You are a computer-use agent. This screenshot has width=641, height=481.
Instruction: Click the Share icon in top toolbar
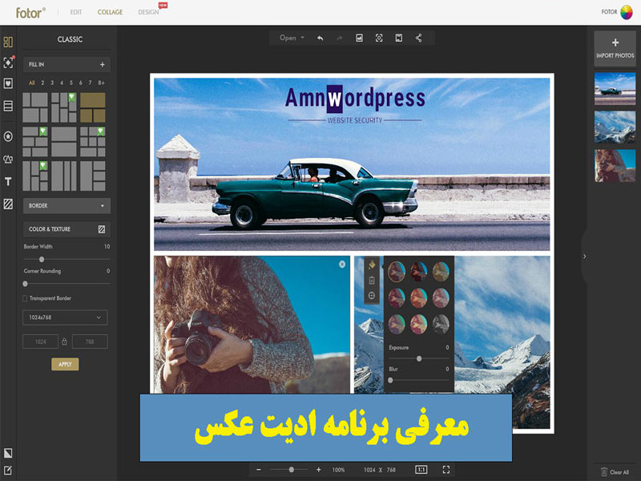click(418, 38)
